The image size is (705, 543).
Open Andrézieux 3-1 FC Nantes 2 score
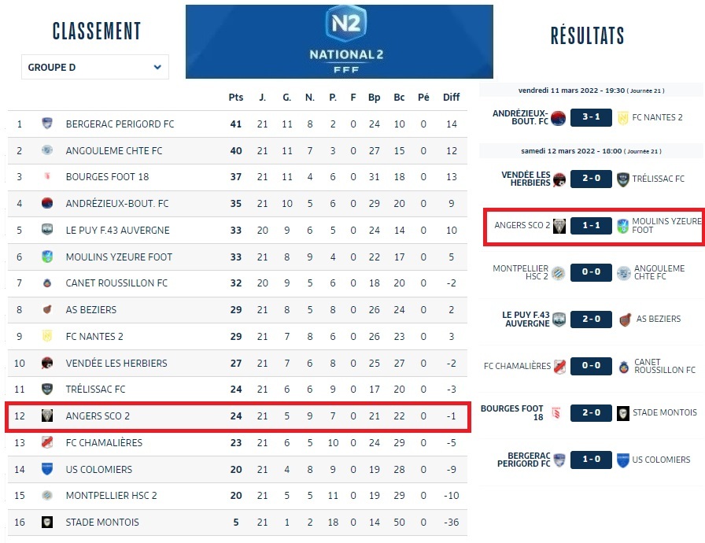(x=591, y=118)
